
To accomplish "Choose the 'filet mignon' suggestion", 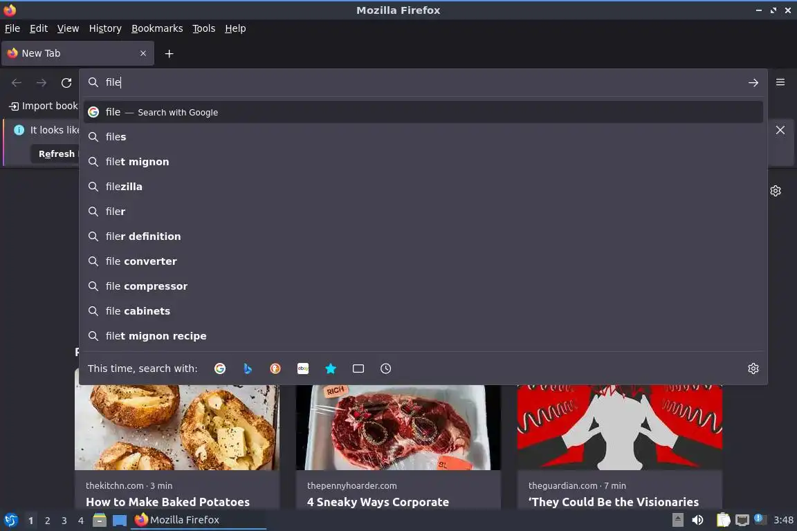I will click(x=423, y=162).
